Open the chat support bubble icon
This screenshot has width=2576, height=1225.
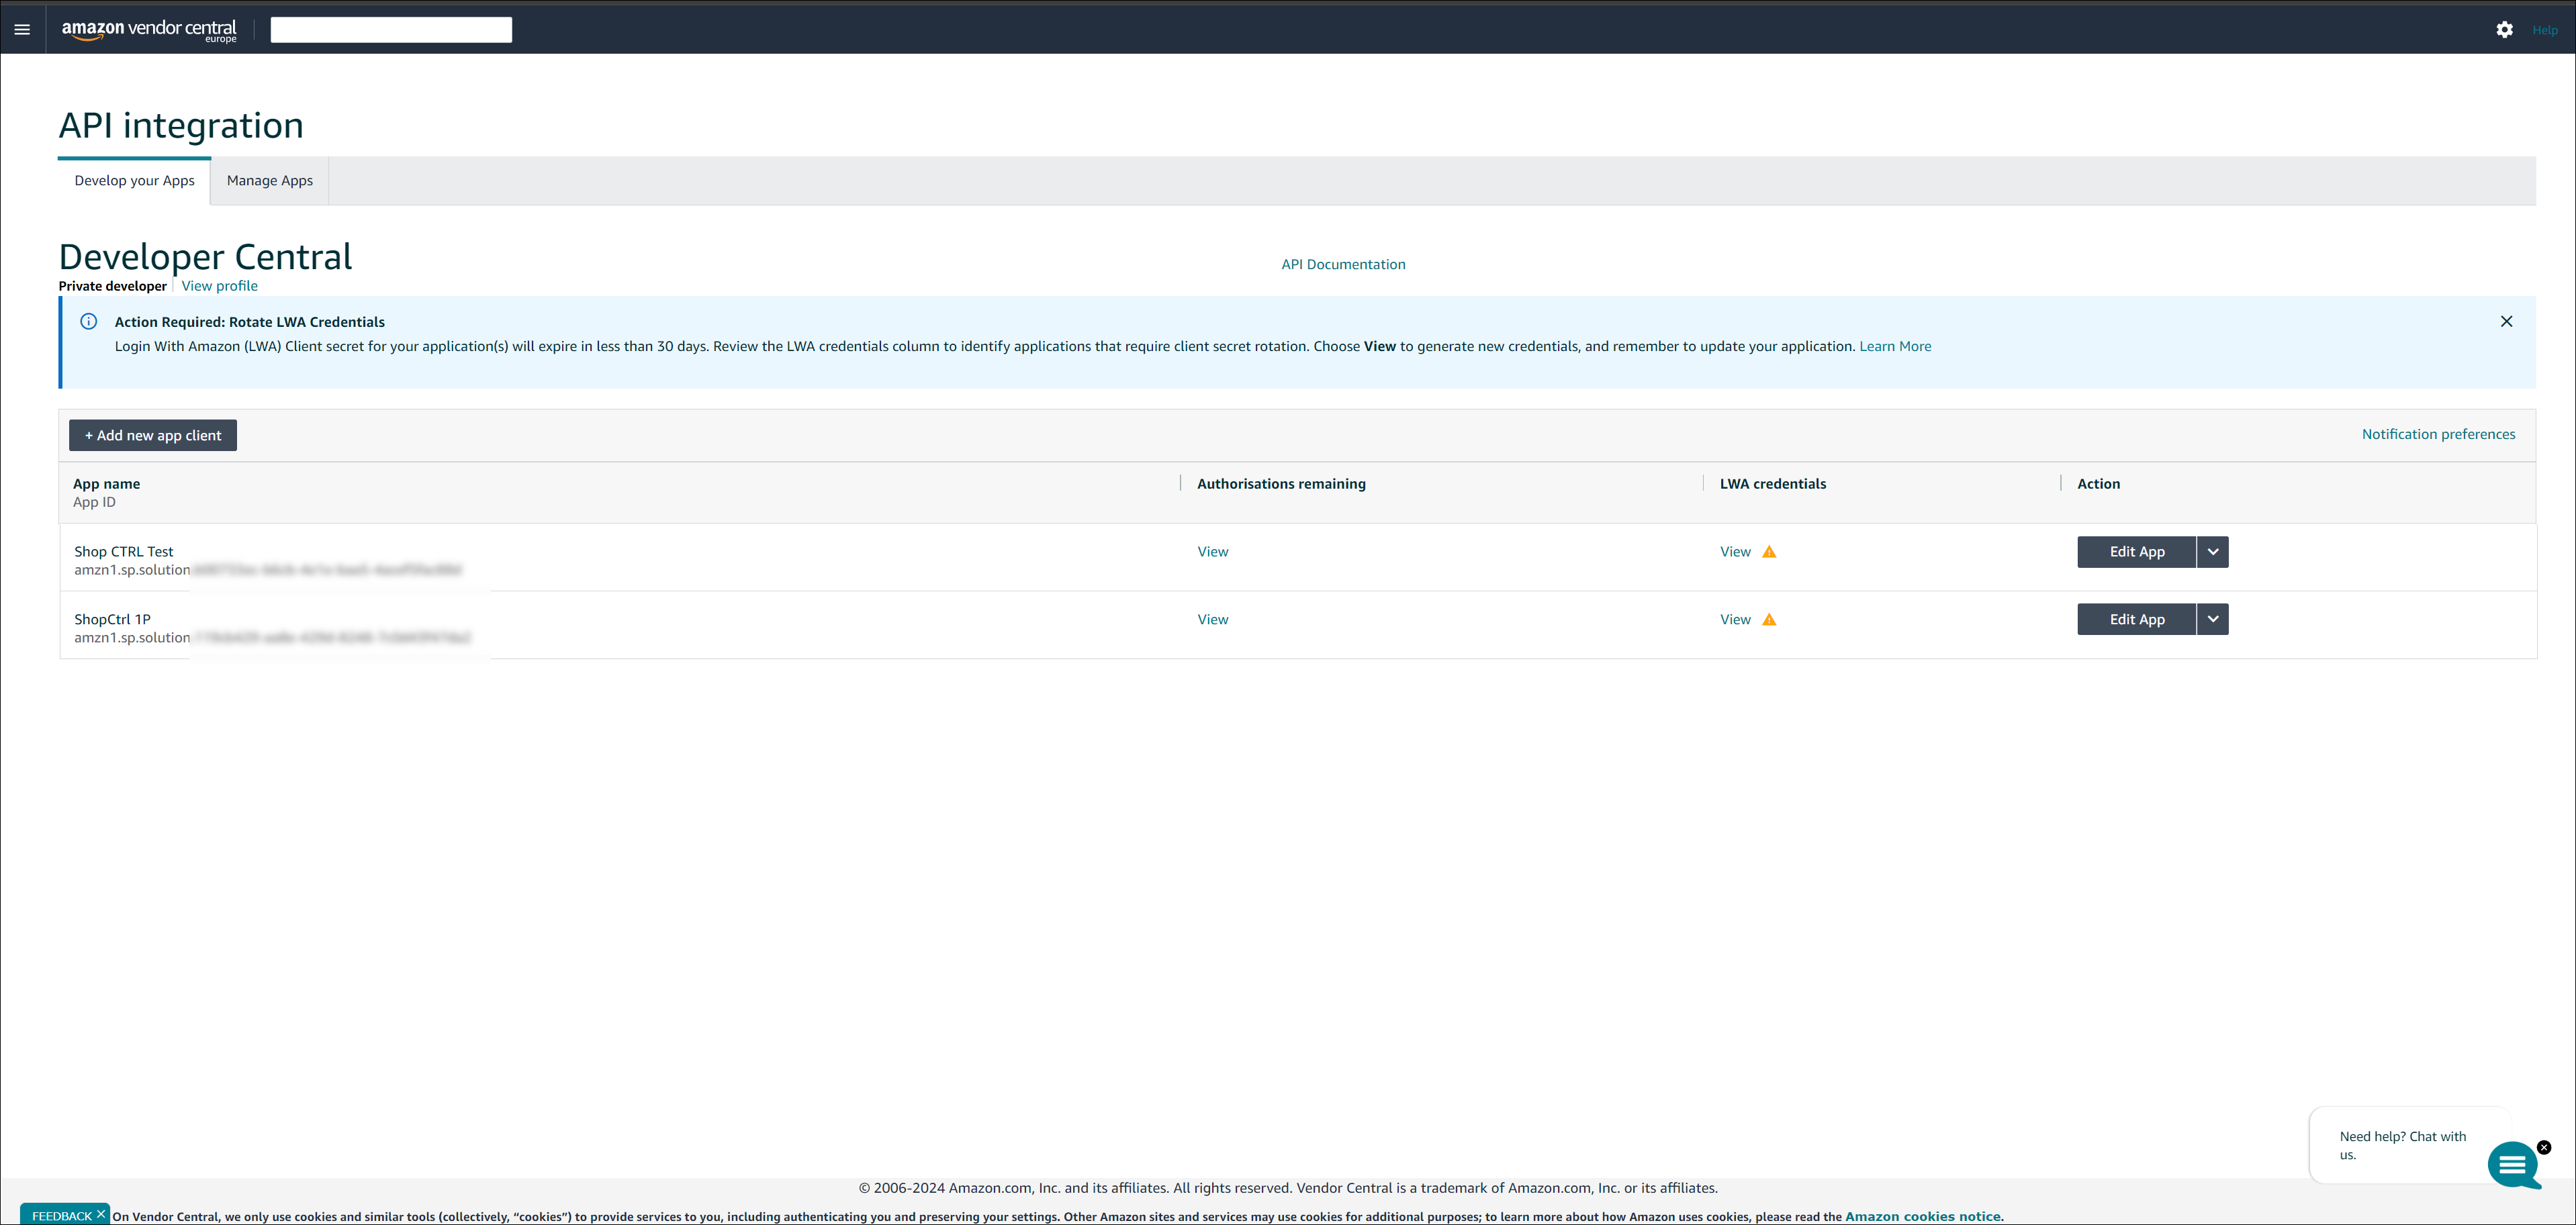pyautogui.click(x=2513, y=1165)
